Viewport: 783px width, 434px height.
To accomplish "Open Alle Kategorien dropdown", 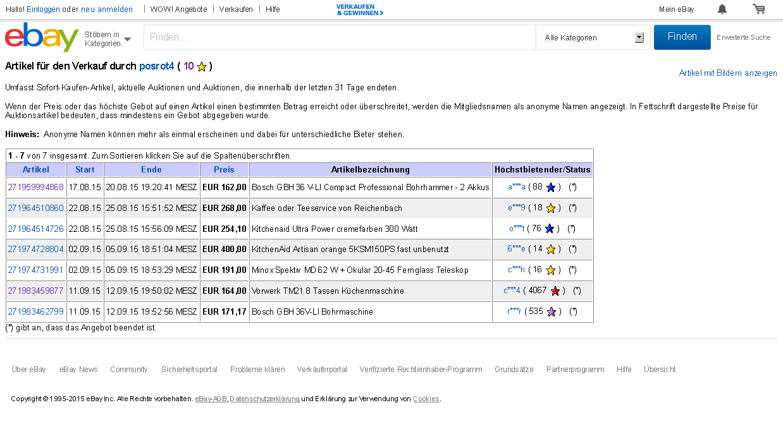I will 593,37.
